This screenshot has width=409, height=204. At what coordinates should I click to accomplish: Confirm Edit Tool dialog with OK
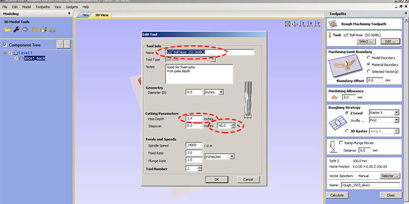point(217,180)
